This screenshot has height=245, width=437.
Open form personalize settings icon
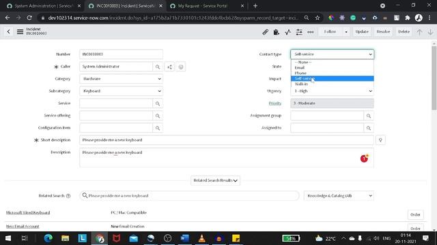tap(299, 32)
